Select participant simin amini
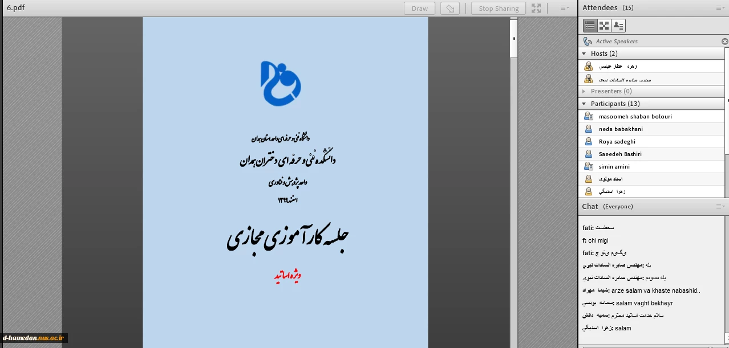Screen dimensions: 729x348 (651, 166)
